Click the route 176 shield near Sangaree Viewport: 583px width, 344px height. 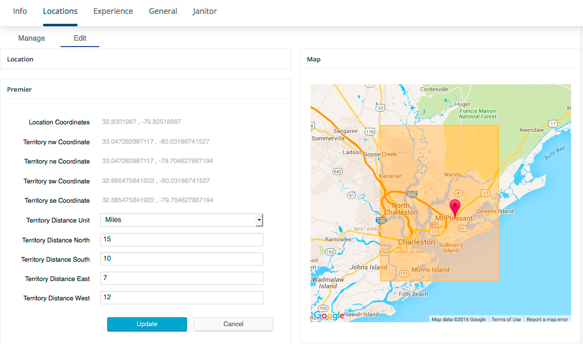pyautogui.click(x=369, y=131)
